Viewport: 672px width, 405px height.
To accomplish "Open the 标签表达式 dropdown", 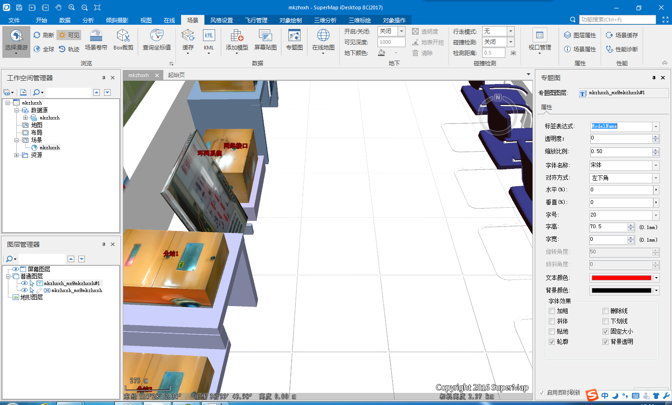I will coord(656,126).
